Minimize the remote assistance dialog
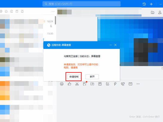 pos(111,45)
